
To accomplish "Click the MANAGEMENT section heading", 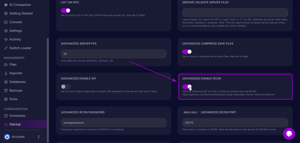I will [x=14, y=58].
